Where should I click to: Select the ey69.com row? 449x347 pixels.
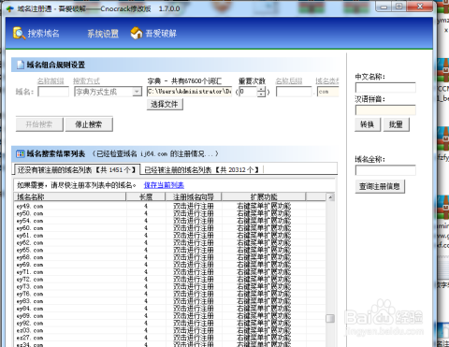169,265
